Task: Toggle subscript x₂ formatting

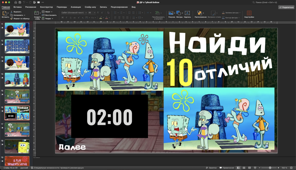Action: [x=83, y=18]
